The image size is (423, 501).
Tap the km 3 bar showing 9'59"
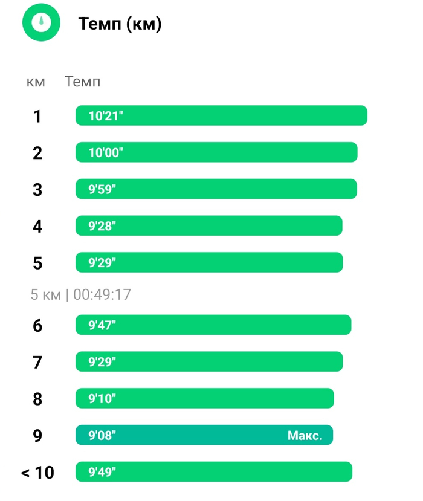click(216, 189)
